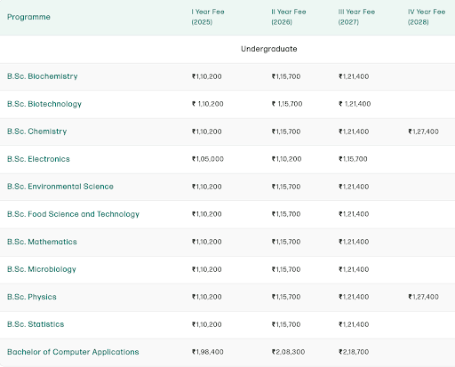Click the I Year Fee (2025) header
455x367 pixels.
(x=208, y=17)
